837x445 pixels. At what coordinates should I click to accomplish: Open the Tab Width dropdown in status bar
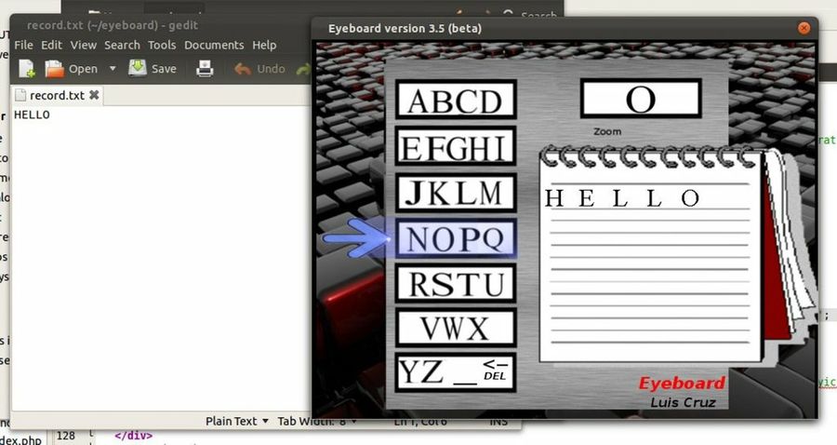pos(316,421)
